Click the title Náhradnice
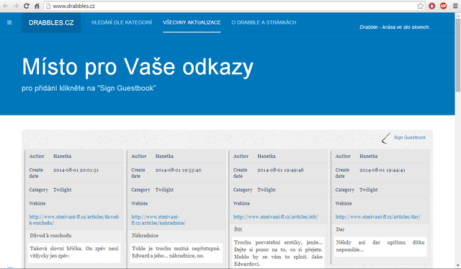This screenshot has width=461, height=269. click(145, 235)
